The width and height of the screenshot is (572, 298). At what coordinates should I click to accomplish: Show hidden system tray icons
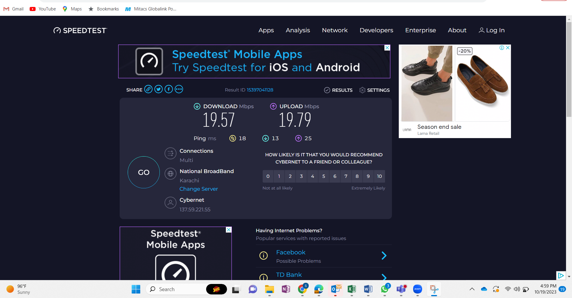pyautogui.click(x=472, y=289)
